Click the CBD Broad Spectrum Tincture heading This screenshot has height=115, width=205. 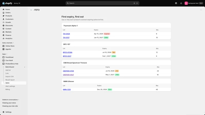75,63
